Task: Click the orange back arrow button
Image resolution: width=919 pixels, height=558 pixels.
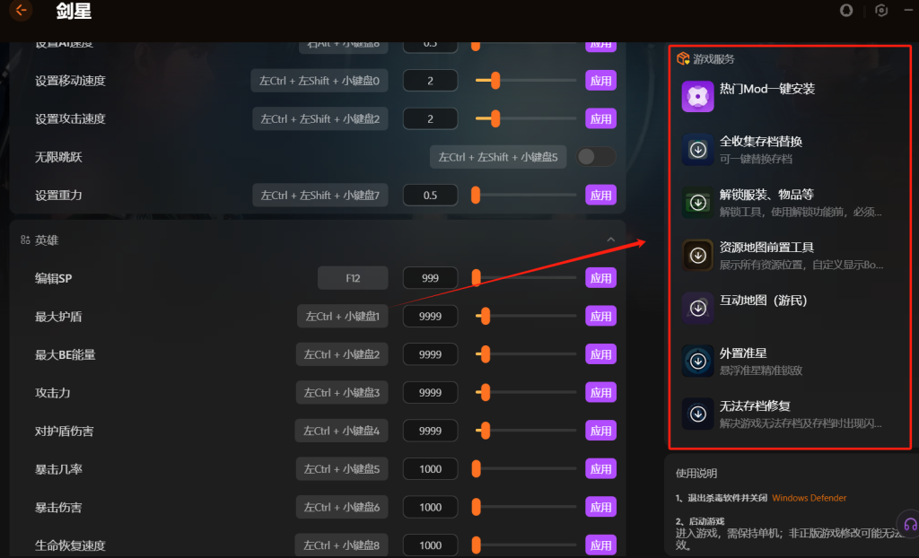Action: point(22,10)
